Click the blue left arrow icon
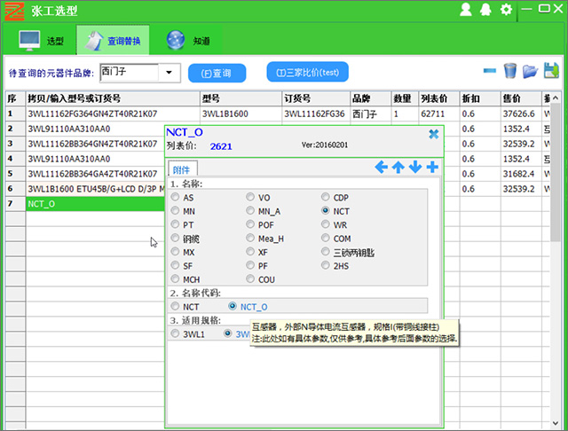The image size is (568, 431). coord(382,167)
